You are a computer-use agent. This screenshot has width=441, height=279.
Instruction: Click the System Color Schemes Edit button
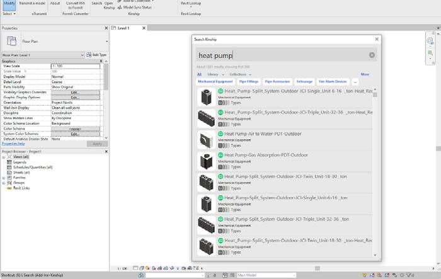click(x=76, y=134)
